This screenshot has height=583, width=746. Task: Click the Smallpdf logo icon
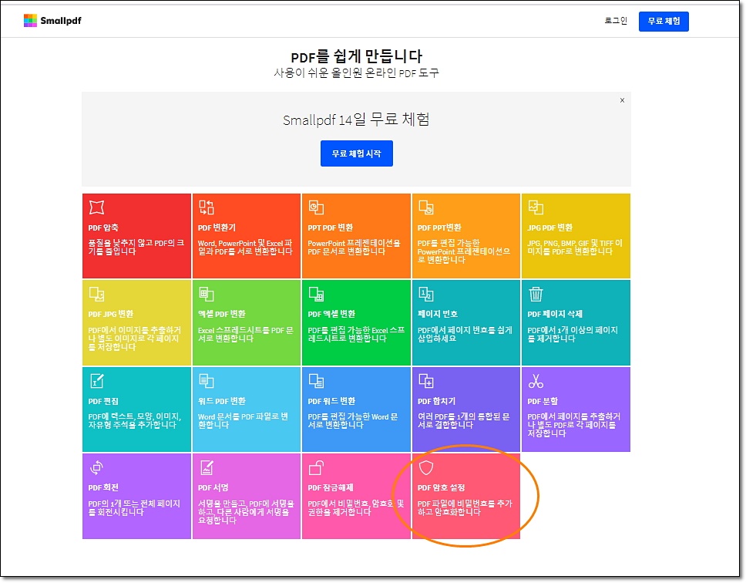pyautogui.click(x=31, y=21)
